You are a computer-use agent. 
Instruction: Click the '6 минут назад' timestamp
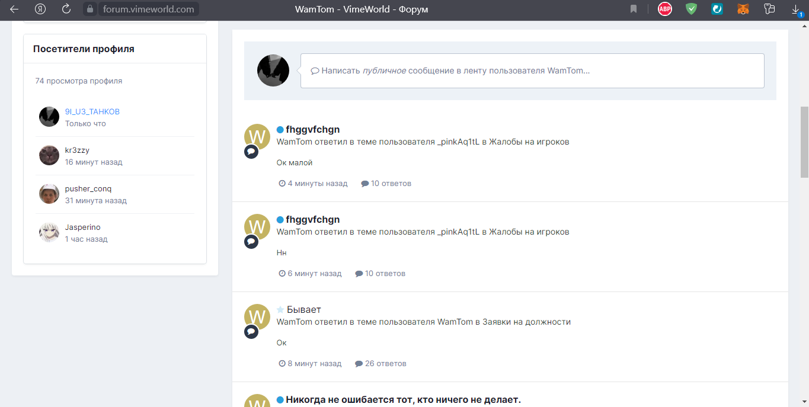pos(315,273)
